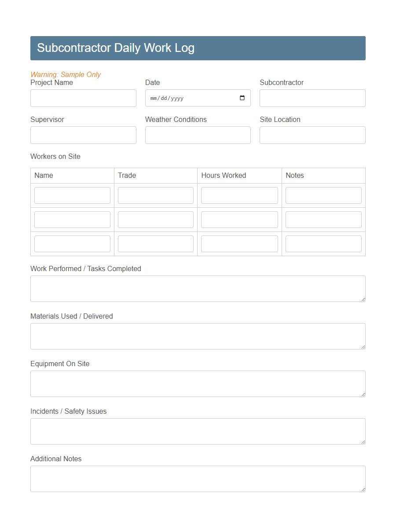Click the Site Location input field
Image resolution: width=396 pixels, height=522 pixels.
point(312,135)
